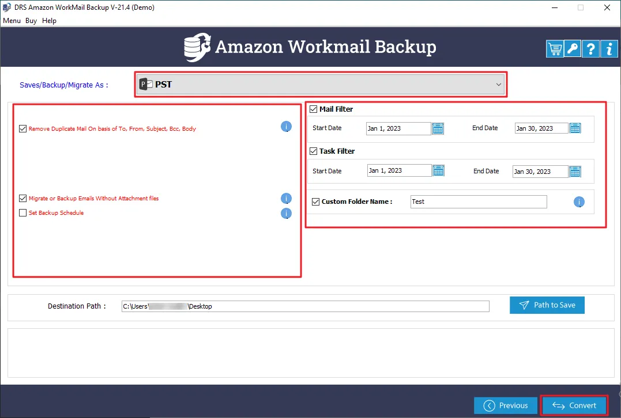Screen dimensions: 621x418
Task: Click the Path to Save button
Action: (x=547, y=305)
